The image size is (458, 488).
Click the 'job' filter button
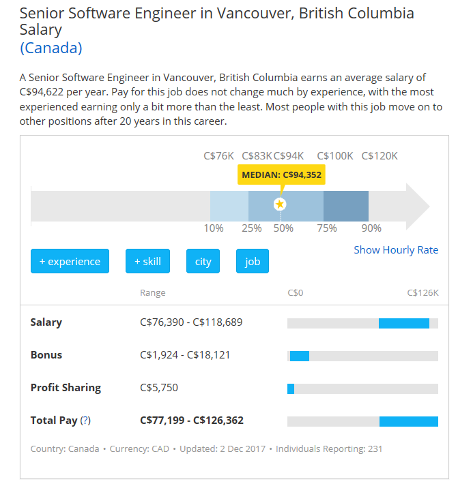pyautogui.click(x=253, y=261)
